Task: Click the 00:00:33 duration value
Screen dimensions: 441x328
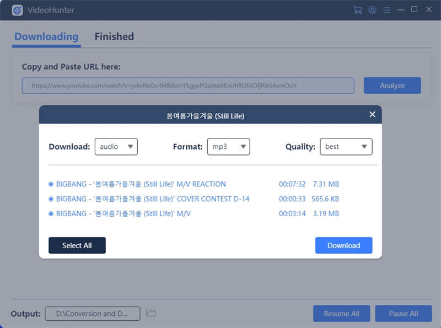Action: [x=292, y=199]
